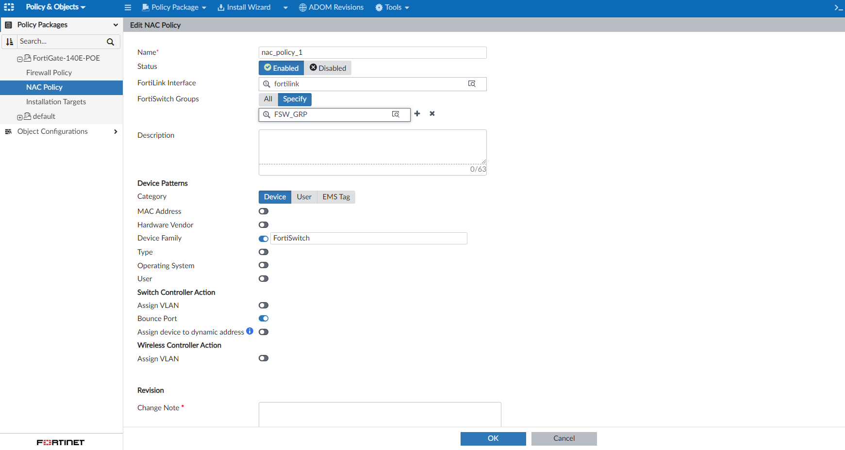Choose All FortiSwitch groups
845x450 pixels.
(268, 99)
